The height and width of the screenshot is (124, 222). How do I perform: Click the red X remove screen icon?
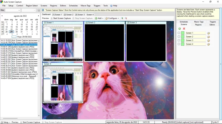[x=184, y=29]
